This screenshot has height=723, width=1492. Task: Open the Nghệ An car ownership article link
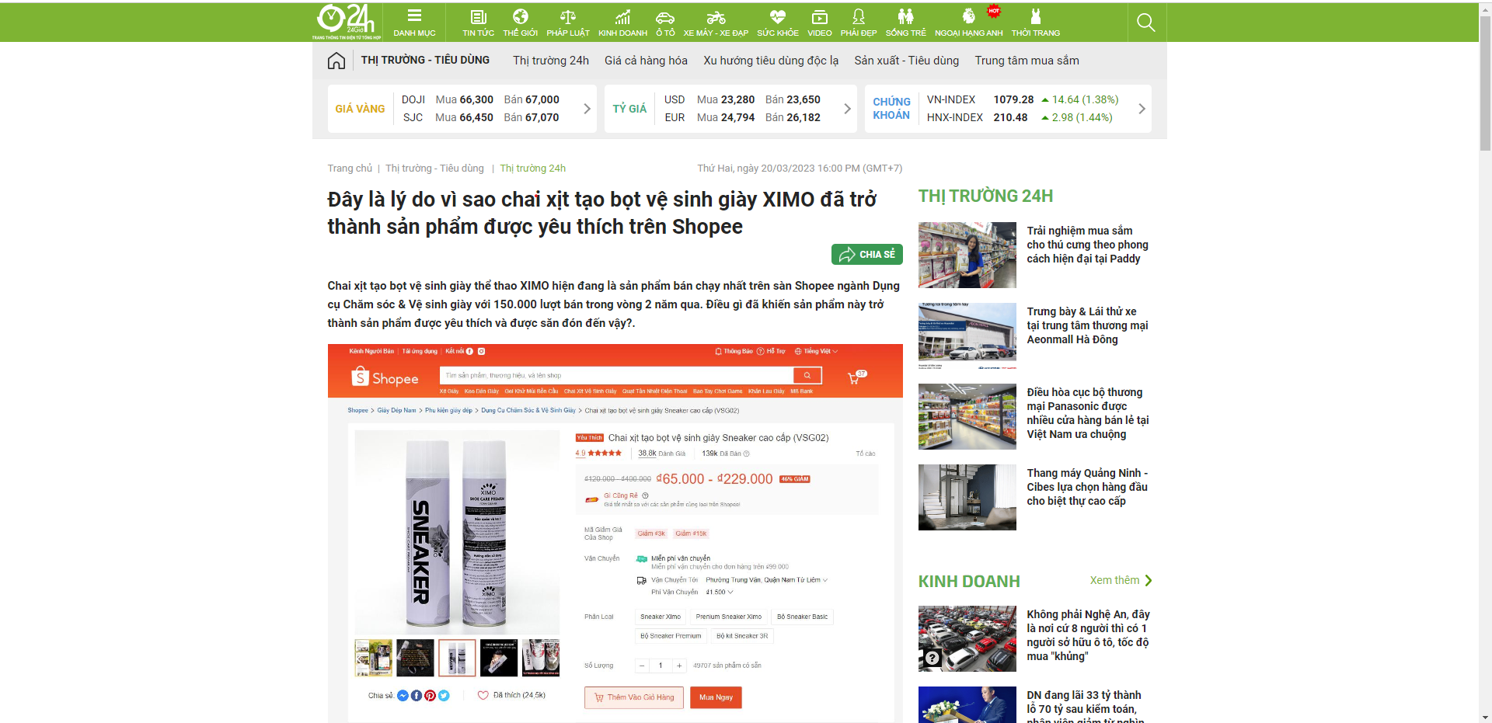(x=1088, y=635)
